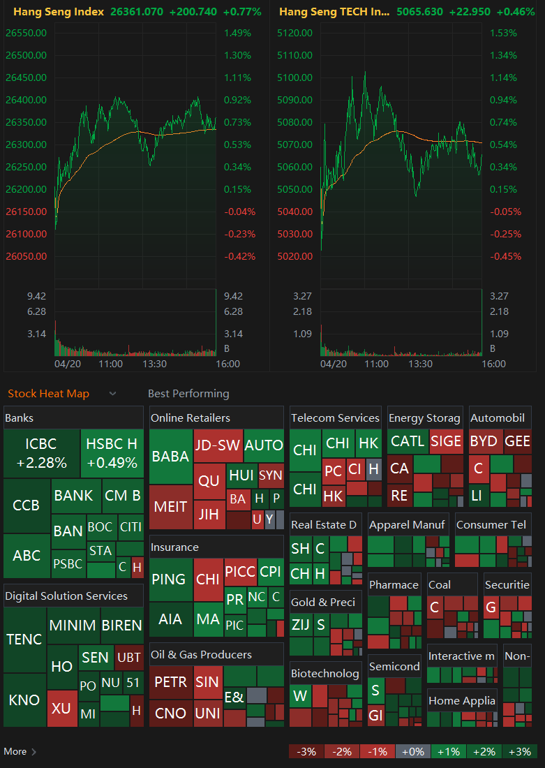545x768 pixels.
Task: Click the Hang Seng TECH price chart
Action: [x=401, y=154]
